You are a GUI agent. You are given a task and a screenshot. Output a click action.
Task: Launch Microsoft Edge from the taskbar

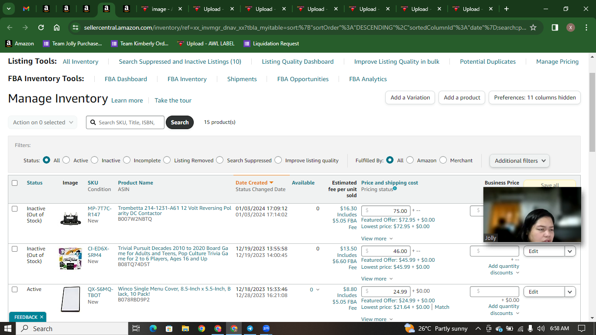(153, 328)
